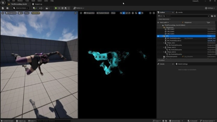Switch to the Levels tab
217x122 pixels.
pyautogui.click(x=180, y=12)
